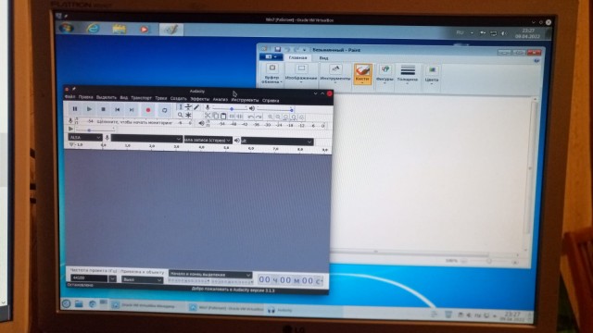Click Fit selection to width icon

pos(286,117)
